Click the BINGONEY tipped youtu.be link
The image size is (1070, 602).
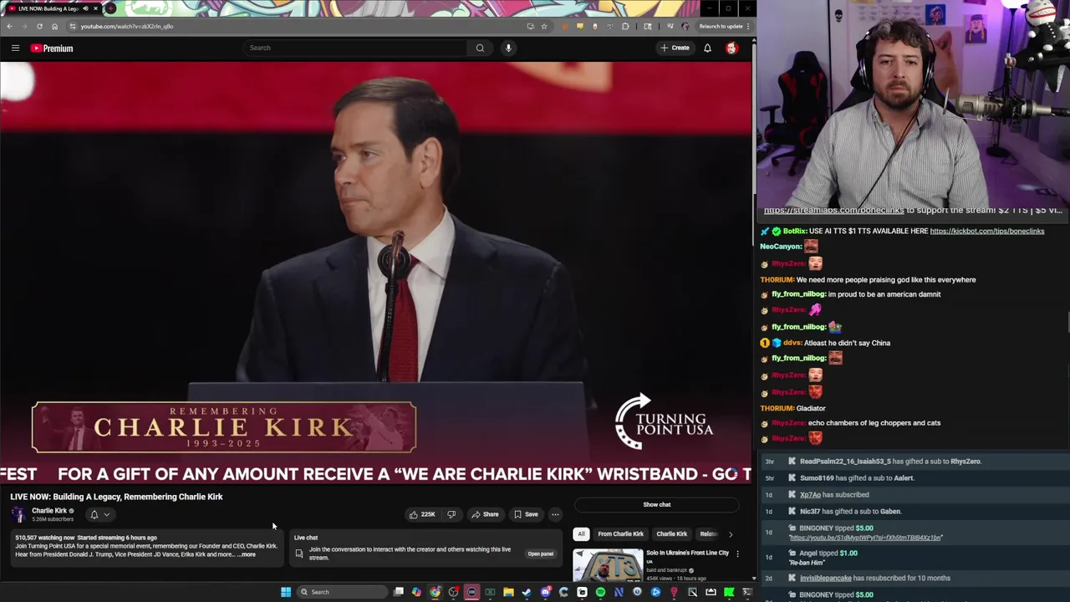tap(865, 538)
